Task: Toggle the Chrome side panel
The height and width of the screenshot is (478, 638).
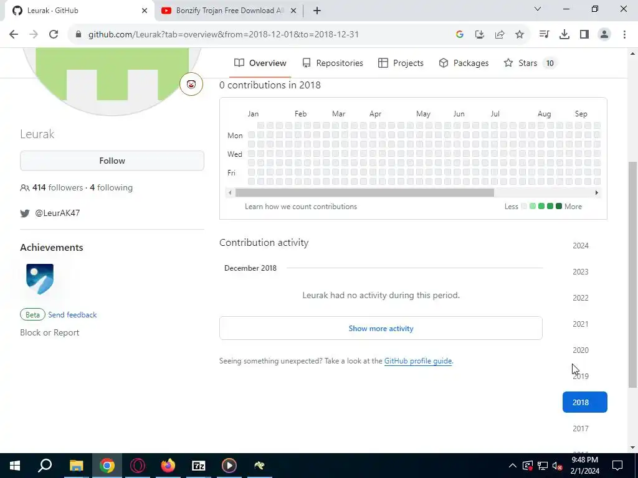Action: point(584,35)
